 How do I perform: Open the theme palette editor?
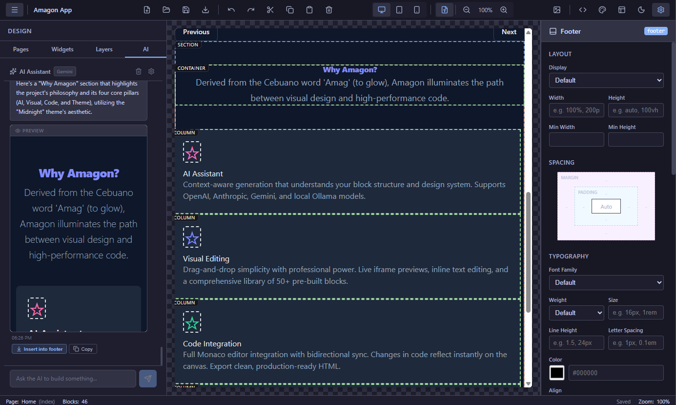point(602,9)
